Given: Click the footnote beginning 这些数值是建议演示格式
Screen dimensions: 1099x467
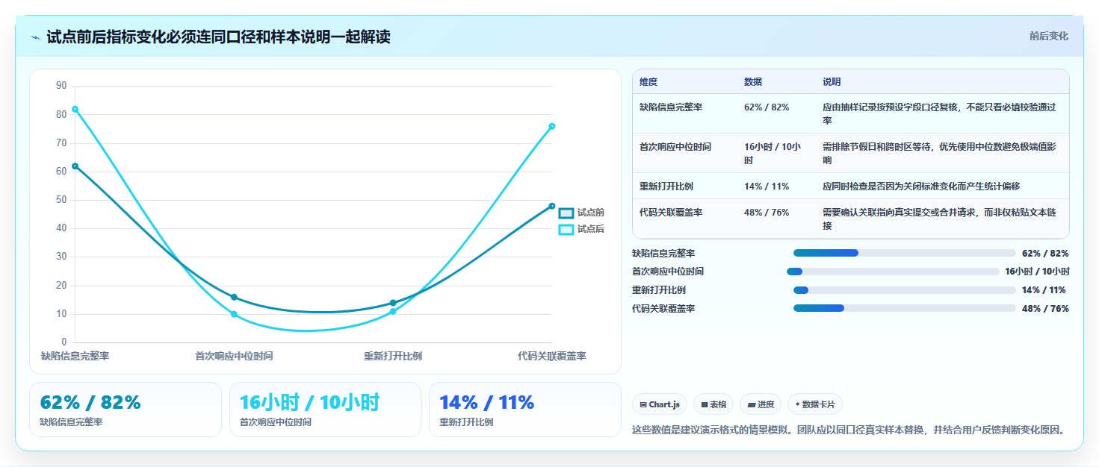Looking at the screenshot, I should point(848,430).
